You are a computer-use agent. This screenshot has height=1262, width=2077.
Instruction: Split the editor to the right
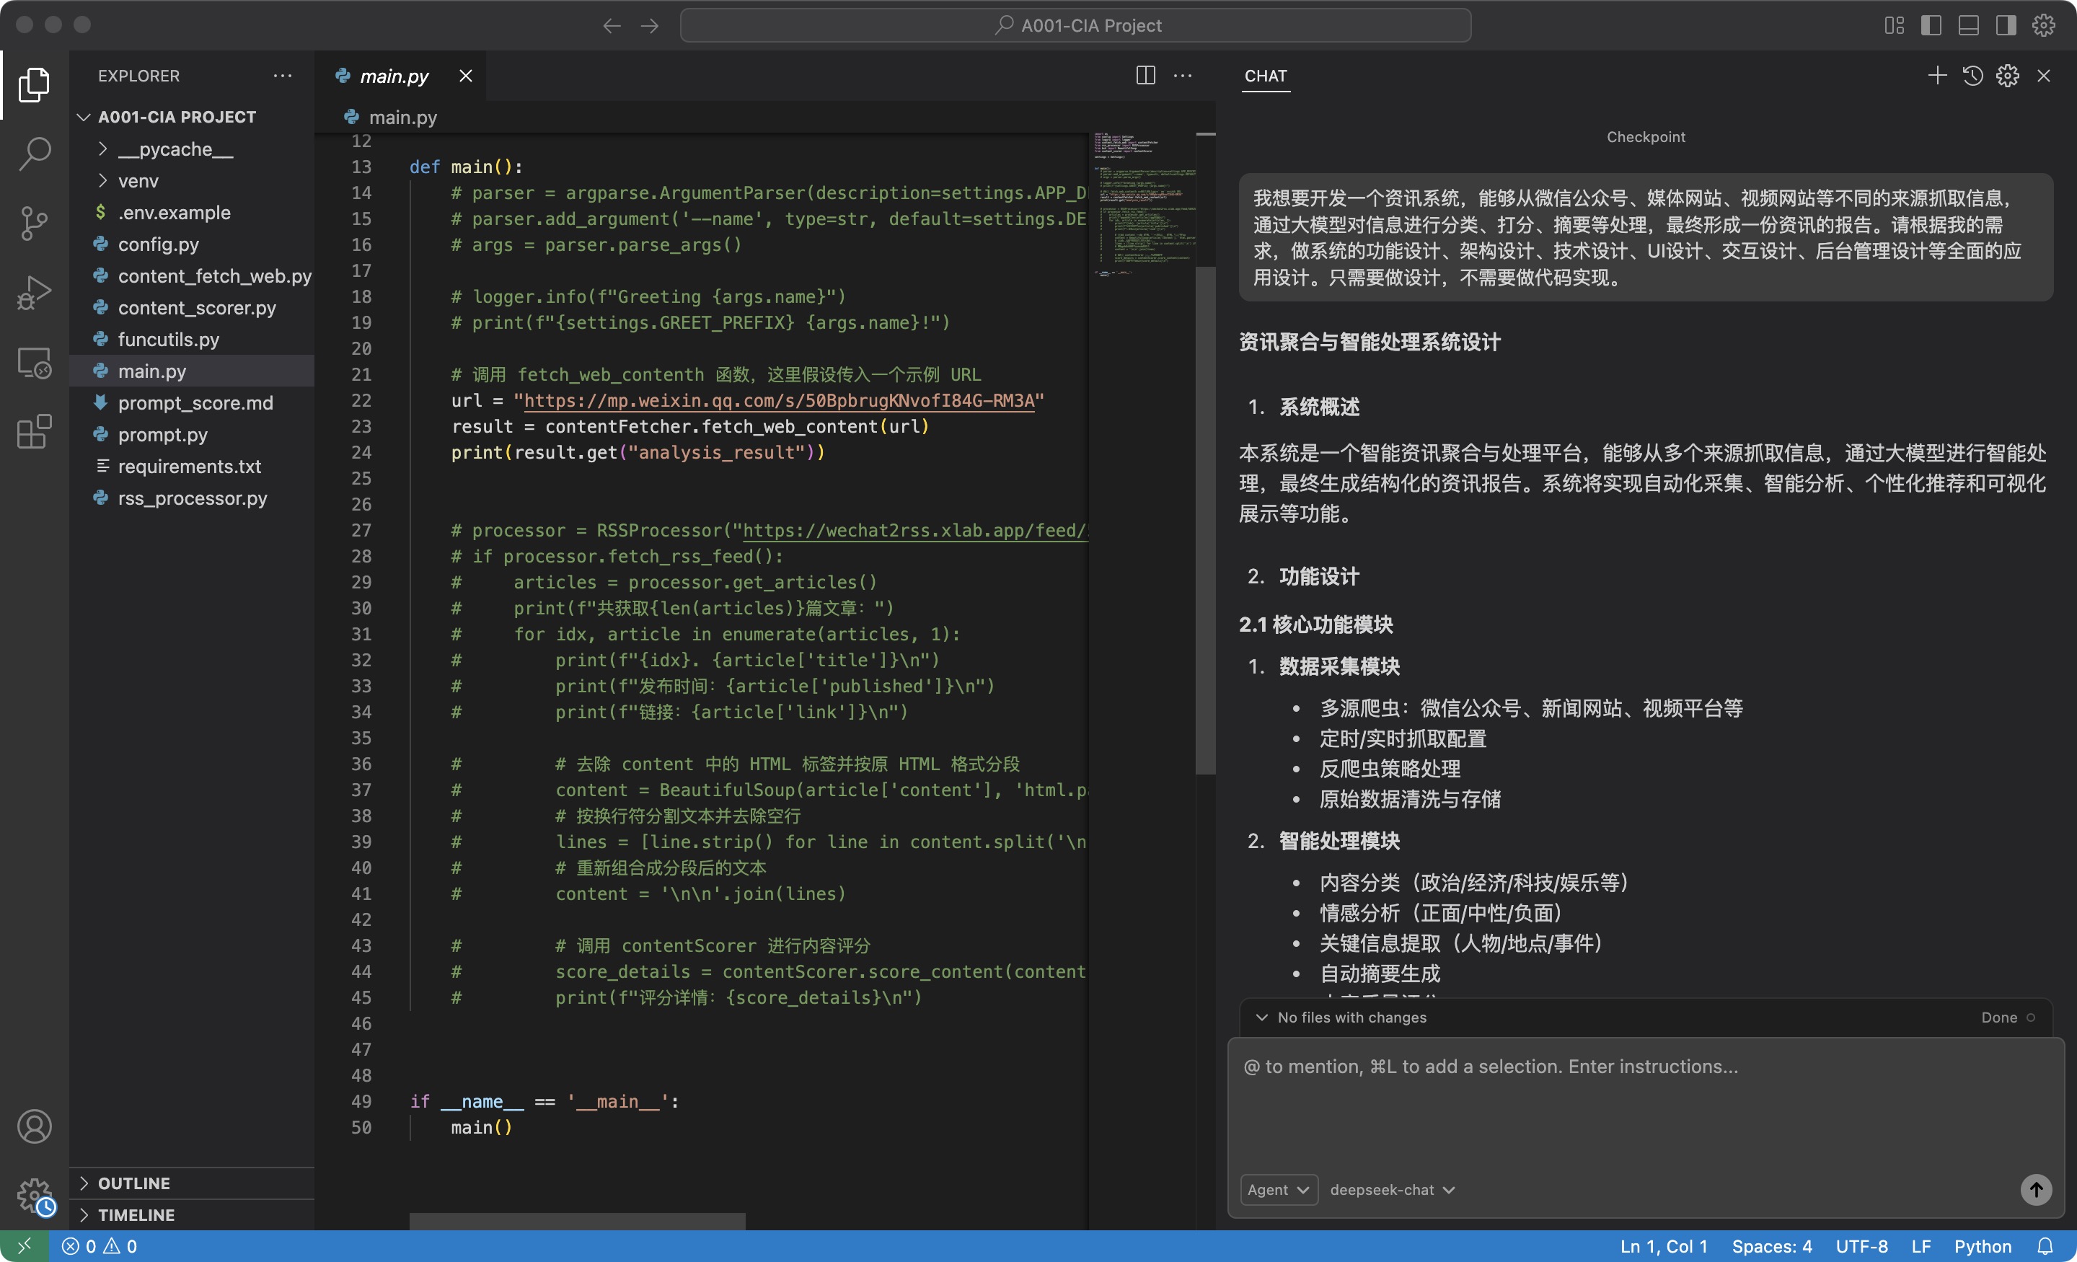coord(1145,76)
